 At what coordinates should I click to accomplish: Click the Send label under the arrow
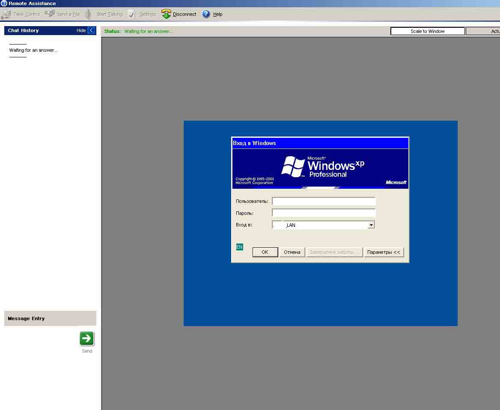point(87,351)
